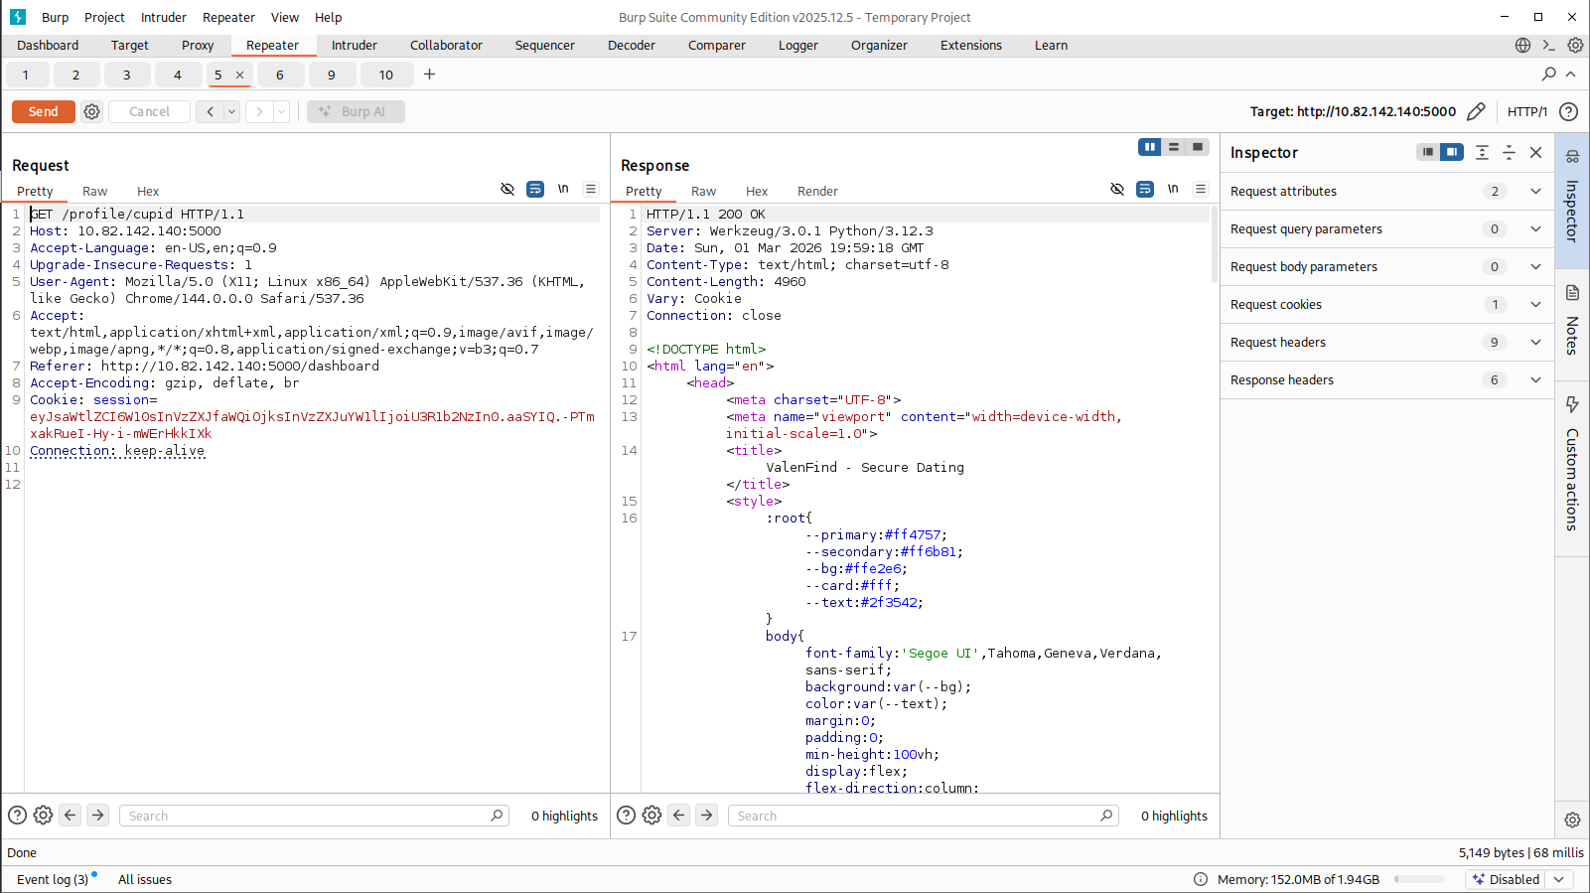Select side-by-side layout view
This screenshot has height=893, width=1590.
1149,147
